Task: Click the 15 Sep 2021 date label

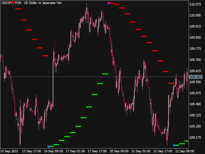Action: pyautogui.click(x=9, y=151)
